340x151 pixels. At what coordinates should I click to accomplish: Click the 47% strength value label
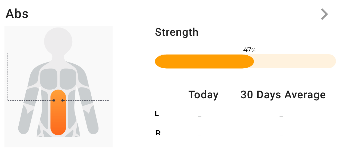(249, 50)
